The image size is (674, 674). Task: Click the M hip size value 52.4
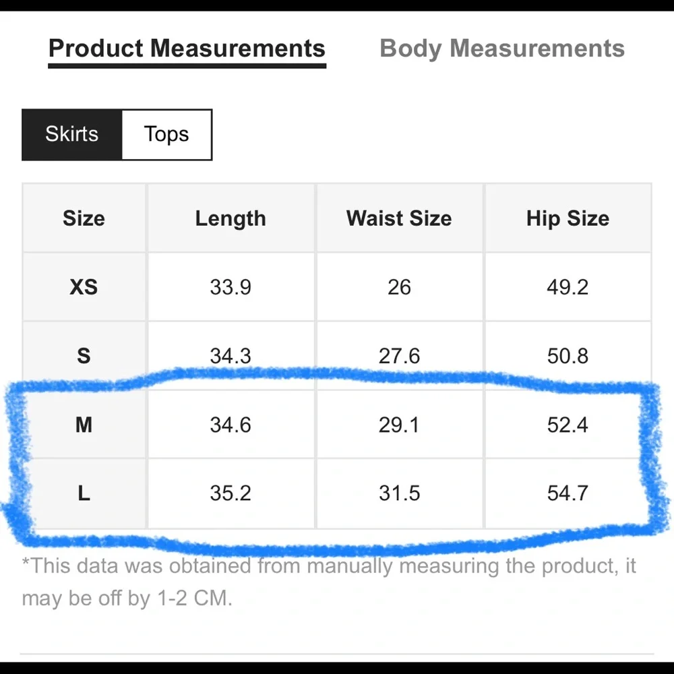(568, 425)
